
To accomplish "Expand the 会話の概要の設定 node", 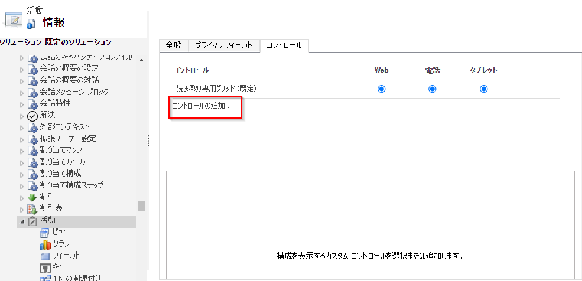I will [21, 69].
